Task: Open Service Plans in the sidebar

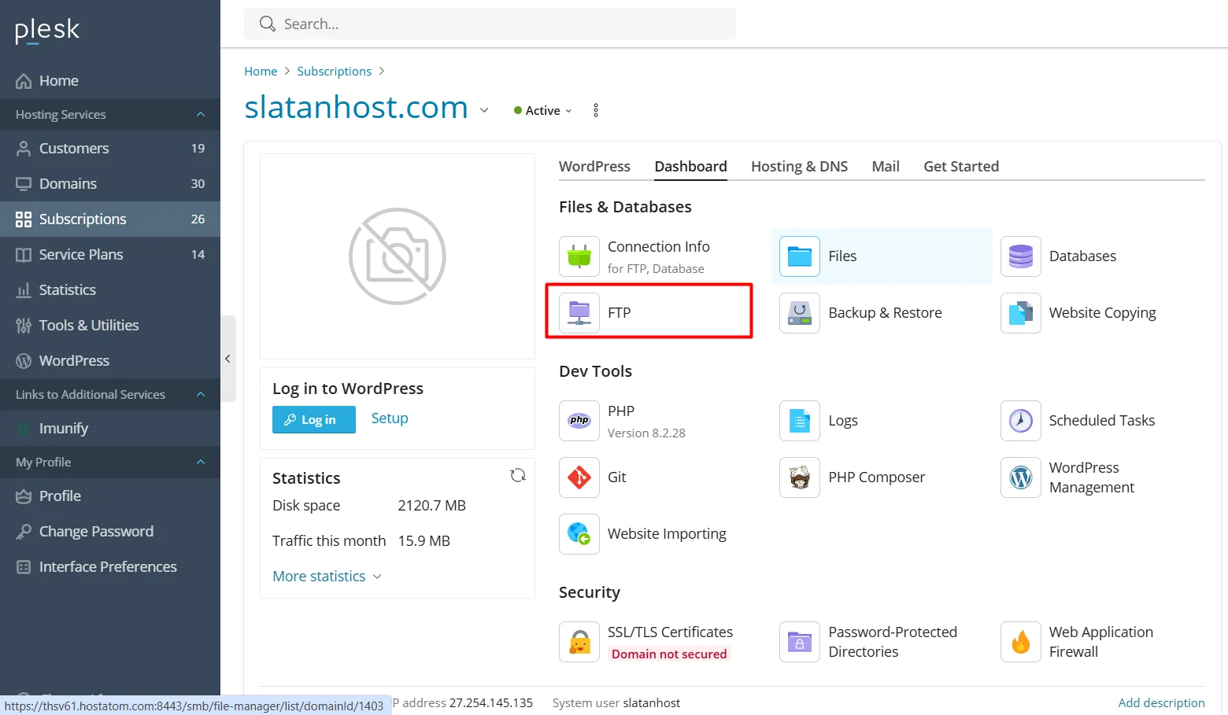Action: click(110, 255)
